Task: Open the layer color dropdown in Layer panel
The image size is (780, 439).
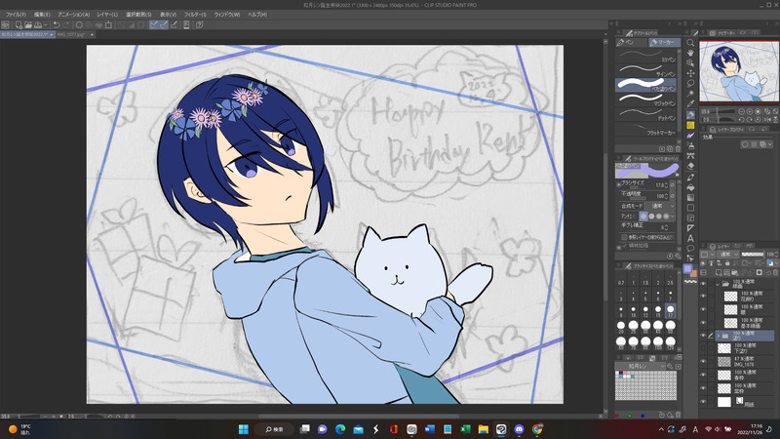Action: (770, 262)
